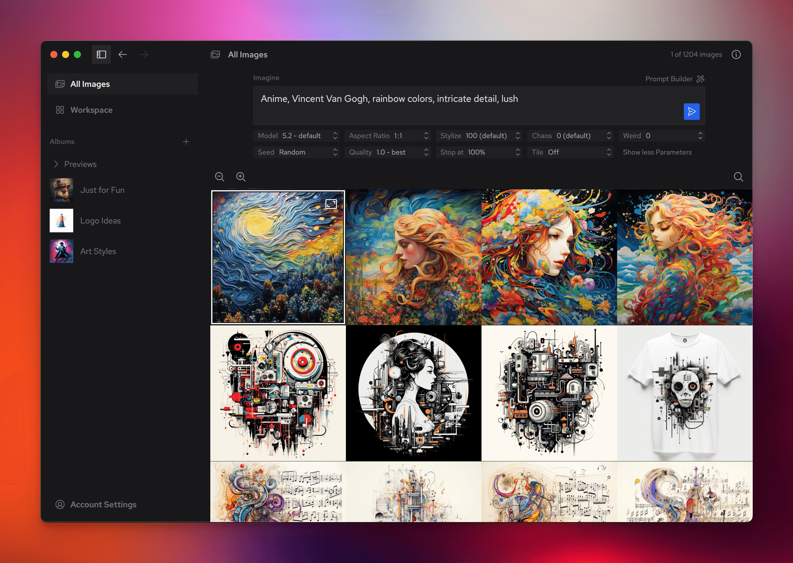
Task: Open the Stylize 100 dropdown
Action: tap(479, 135)
